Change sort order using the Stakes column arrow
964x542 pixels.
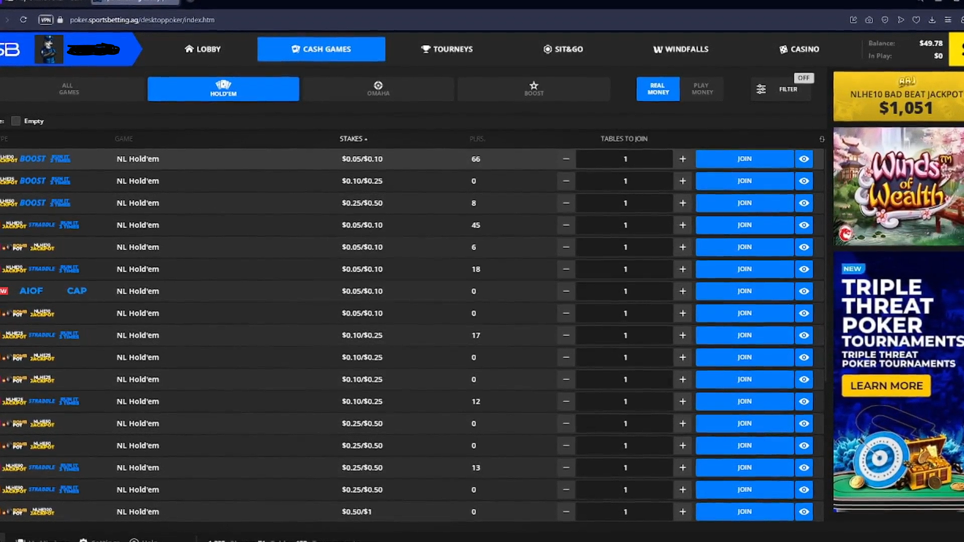pyautogui.click(x=367, y=139)
